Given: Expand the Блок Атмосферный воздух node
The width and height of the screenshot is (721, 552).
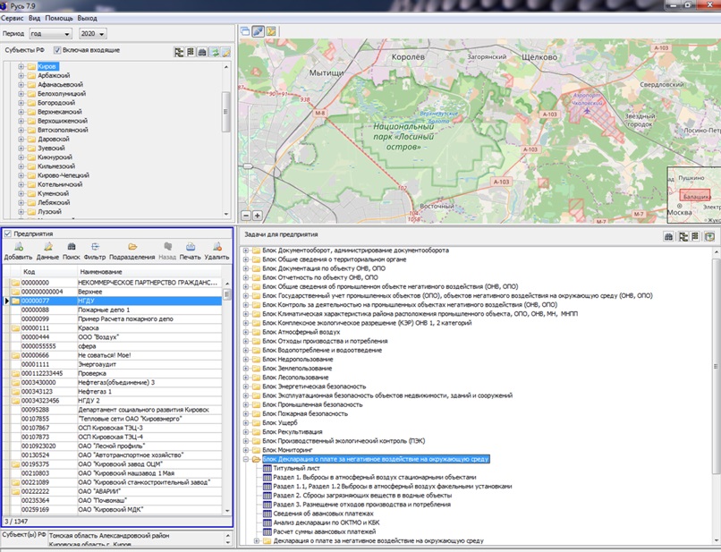Looking at the screenshot, I should click(246, 332).
